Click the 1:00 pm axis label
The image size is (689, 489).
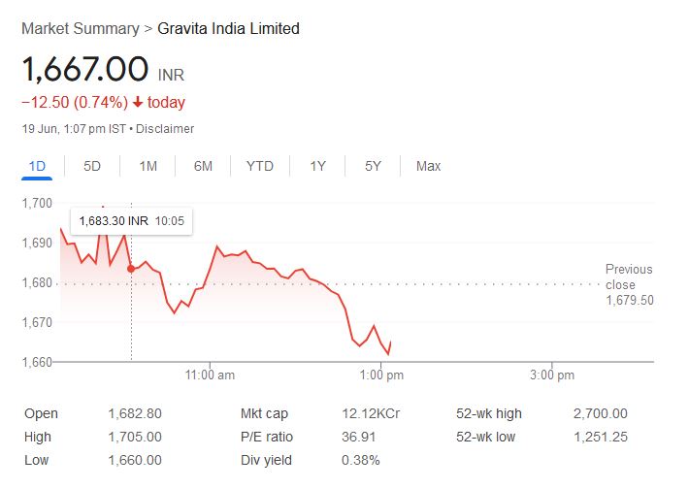point(381,375)
